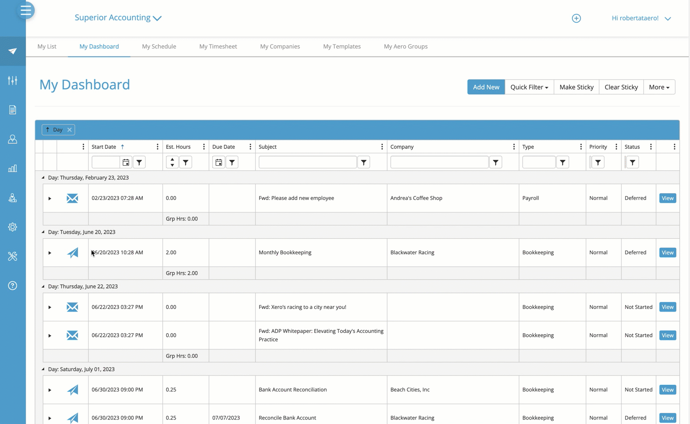690x424 pixels.
Task: Click plane icon for Bank Account Reconciliation row
Action: click(73, 390)
